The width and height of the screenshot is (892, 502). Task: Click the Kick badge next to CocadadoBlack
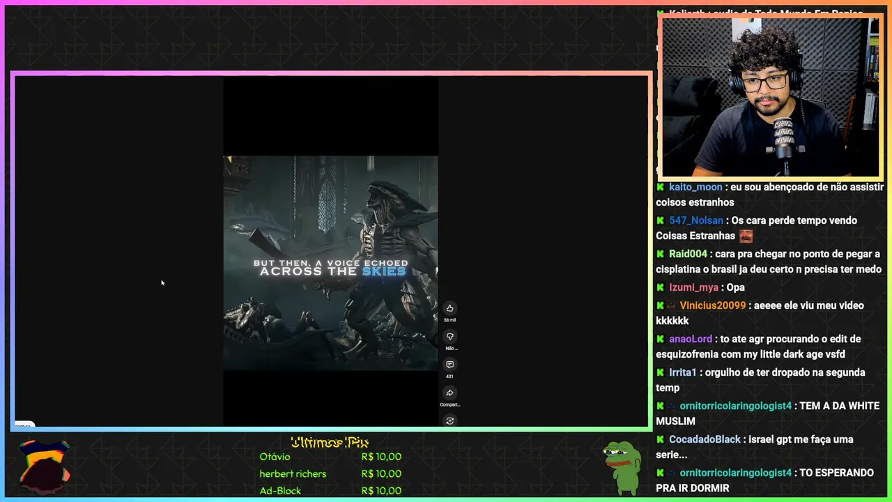(660, 439)
